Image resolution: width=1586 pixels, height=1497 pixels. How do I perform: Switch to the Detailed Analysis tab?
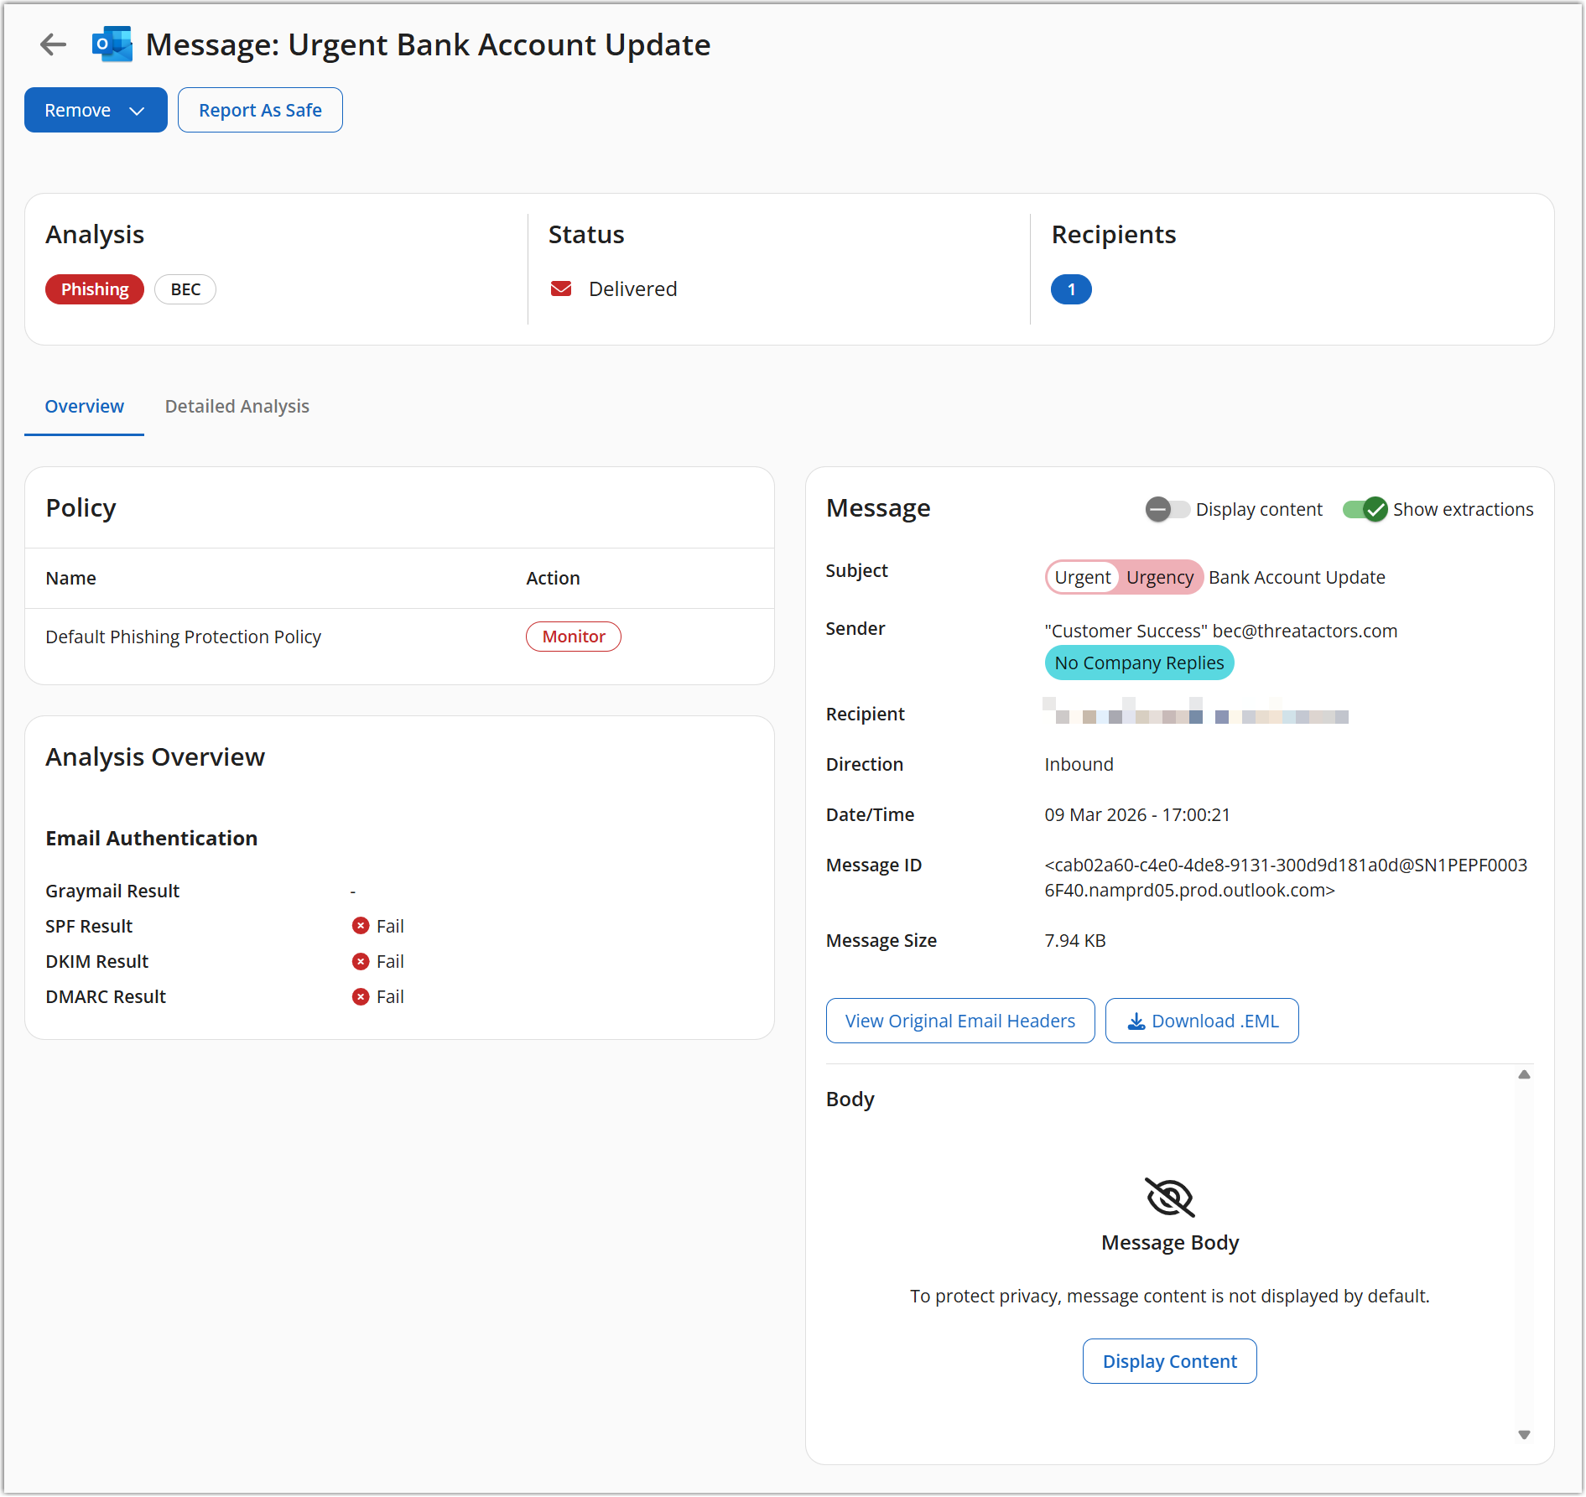coord(237,407)
